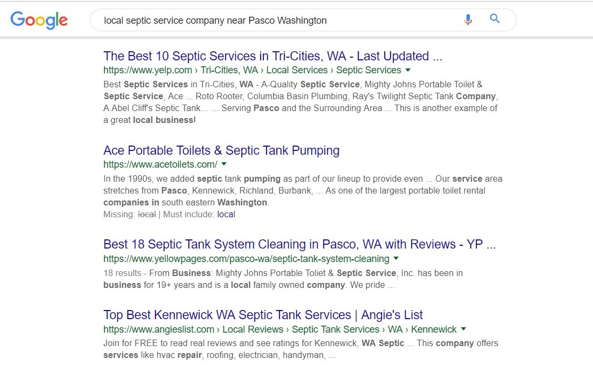Expand dropdown arrow beside angieslist.com URL
The width and height of the screenshot is (593, 372).
(464, 329)
